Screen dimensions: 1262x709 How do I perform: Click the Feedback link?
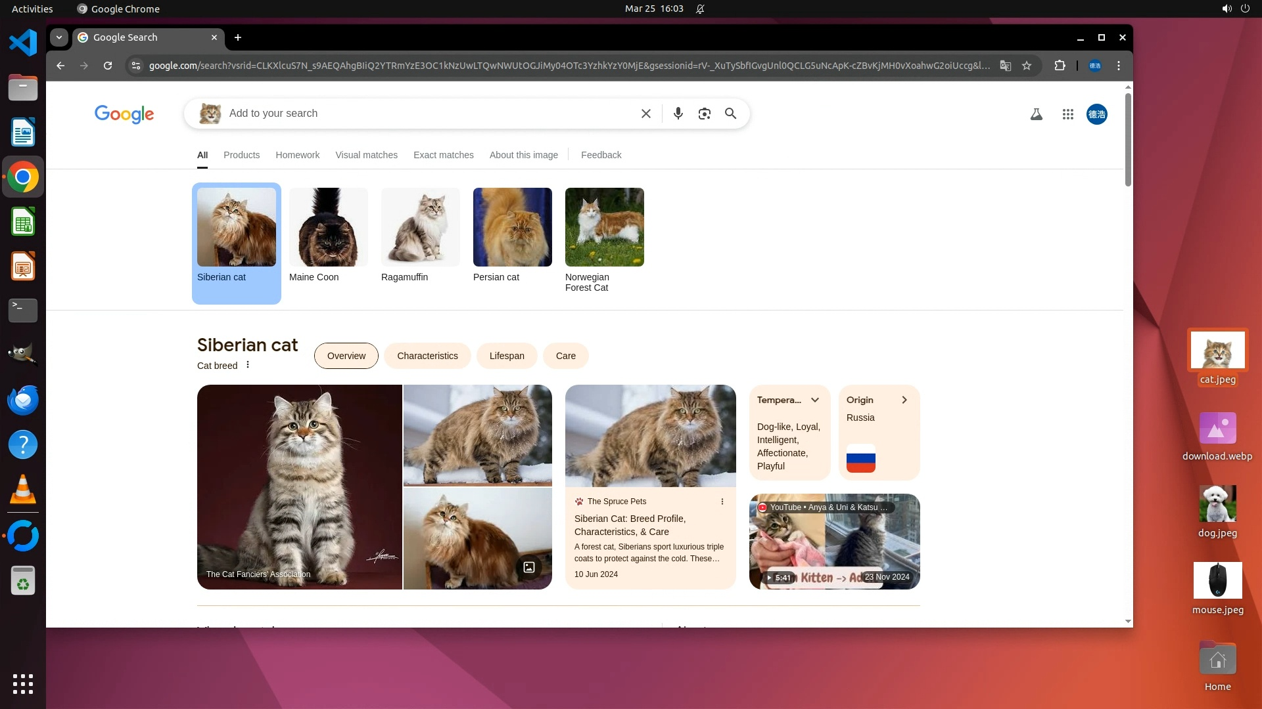pos(601,155)
